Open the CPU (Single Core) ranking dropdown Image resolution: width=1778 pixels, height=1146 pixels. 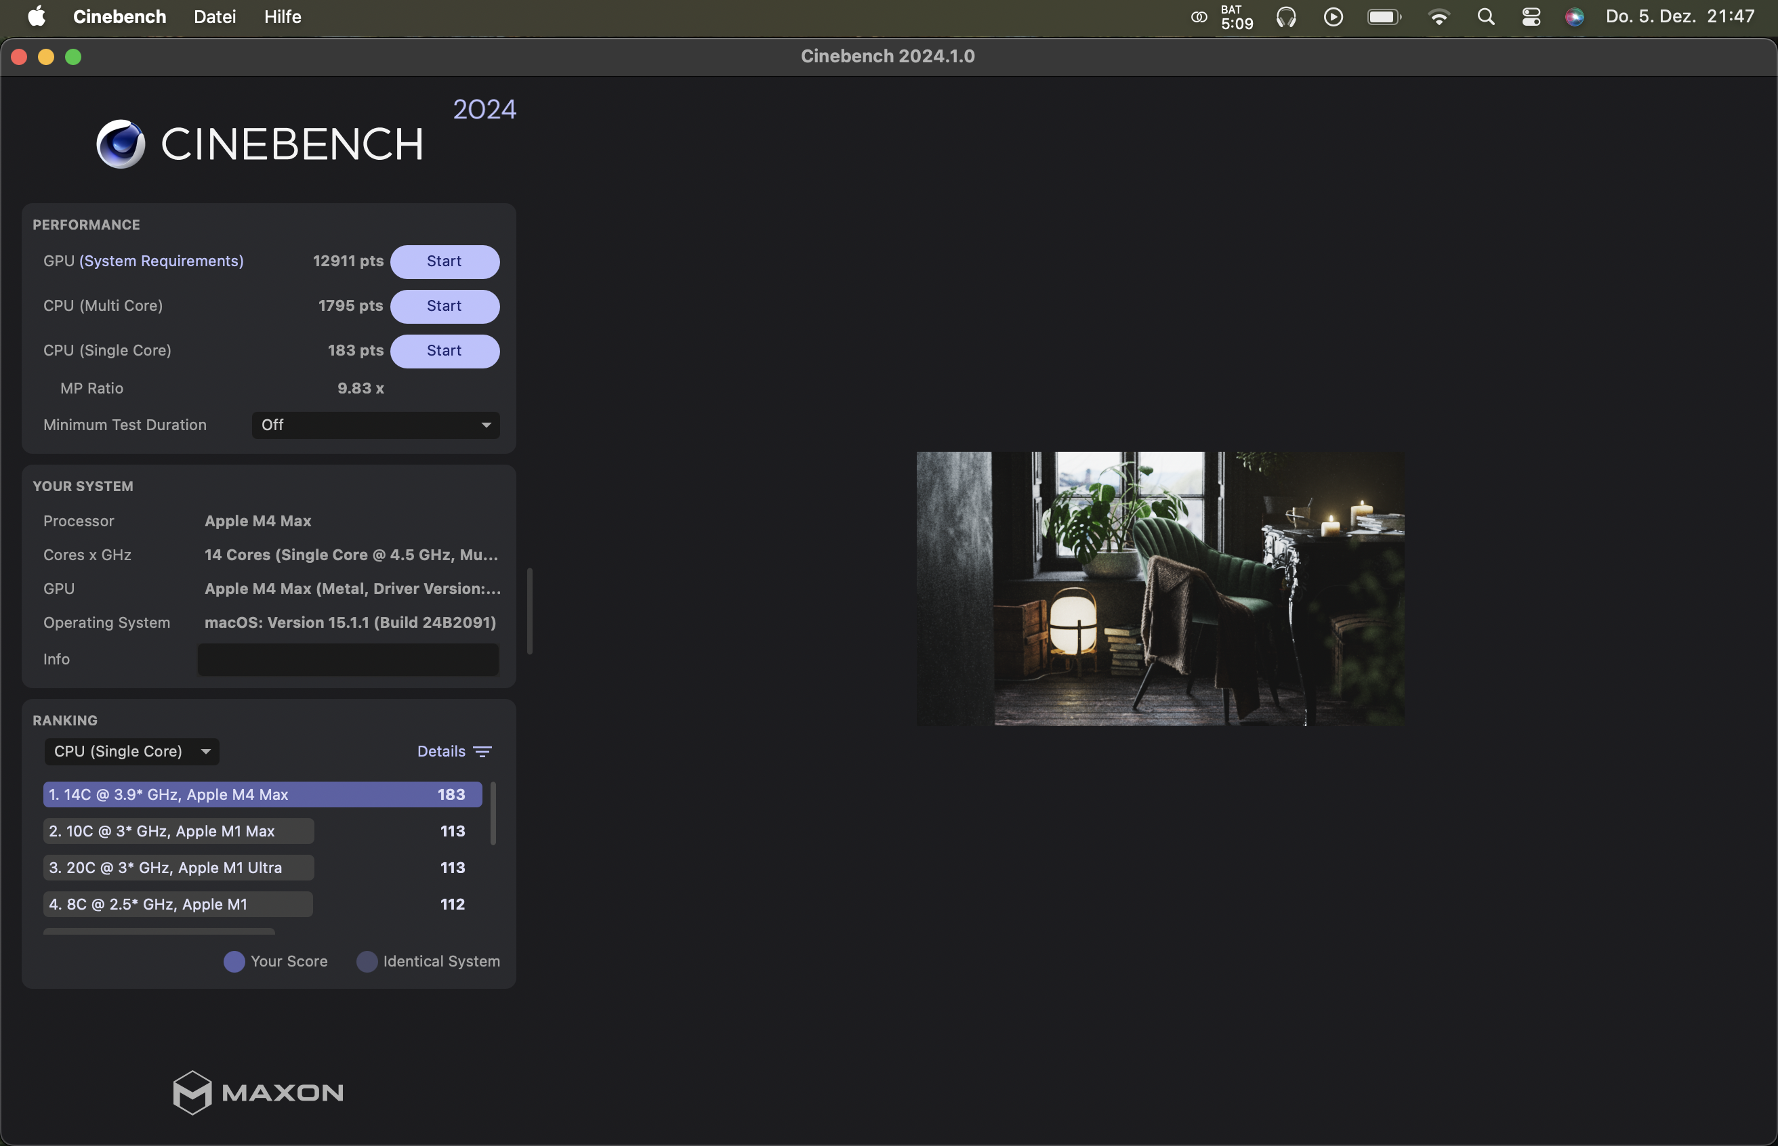(131, 752)
